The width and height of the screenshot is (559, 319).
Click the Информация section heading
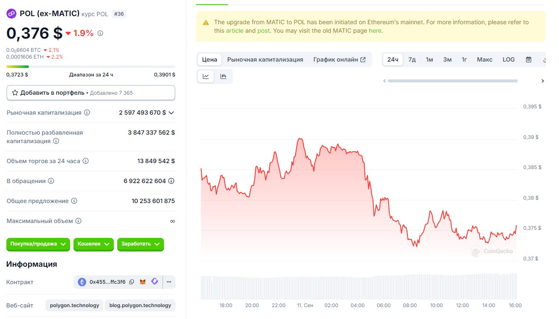tap(32, 264)
